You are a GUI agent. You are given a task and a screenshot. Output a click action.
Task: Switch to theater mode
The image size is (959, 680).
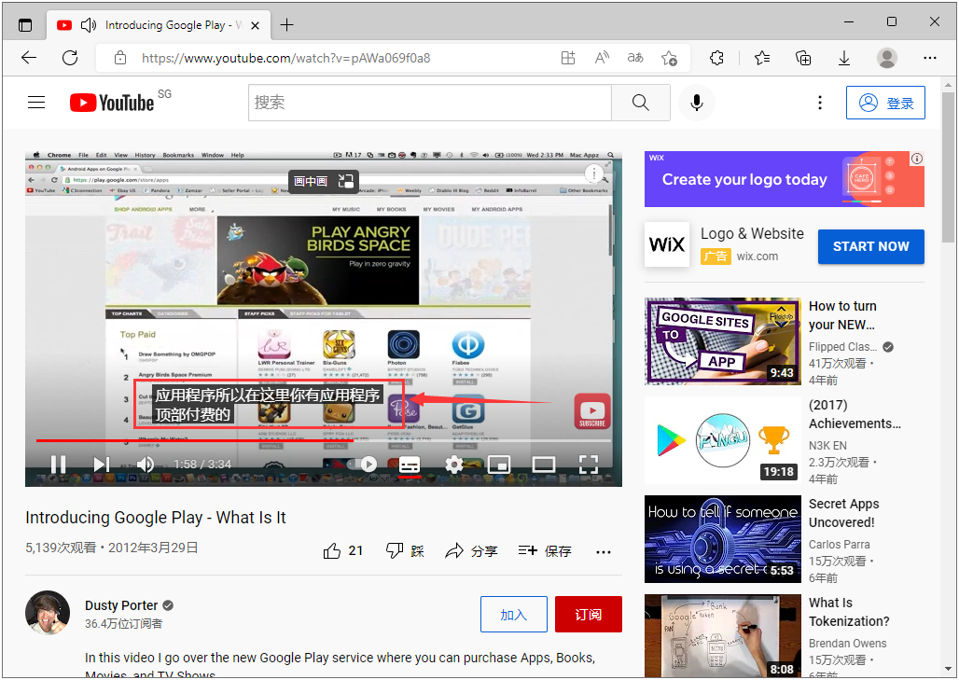coord(543,465)
